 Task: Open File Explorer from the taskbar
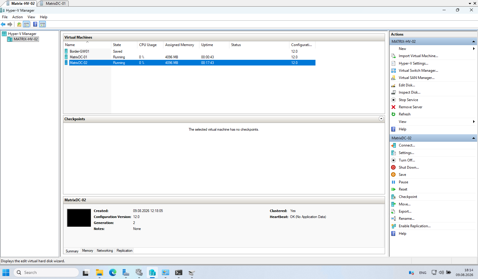click(100, 272)
